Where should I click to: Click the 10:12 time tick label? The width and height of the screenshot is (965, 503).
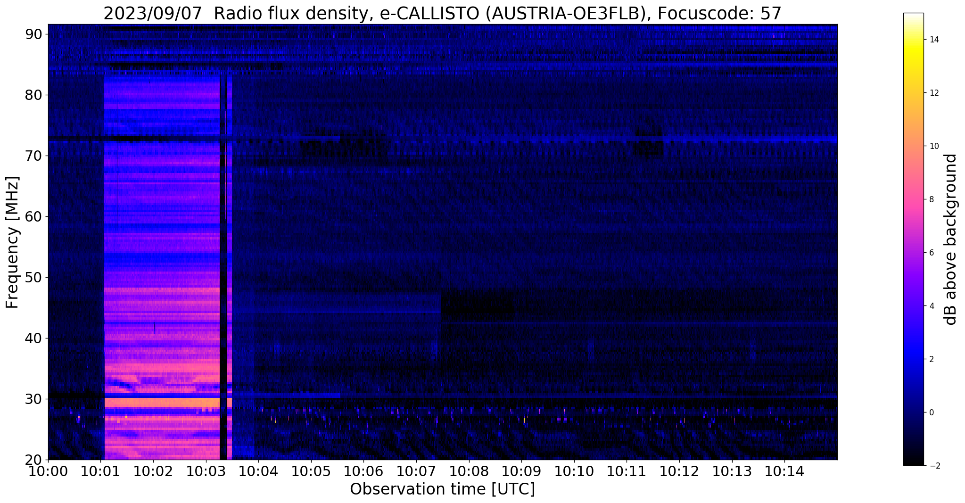[x=679, y=470]
